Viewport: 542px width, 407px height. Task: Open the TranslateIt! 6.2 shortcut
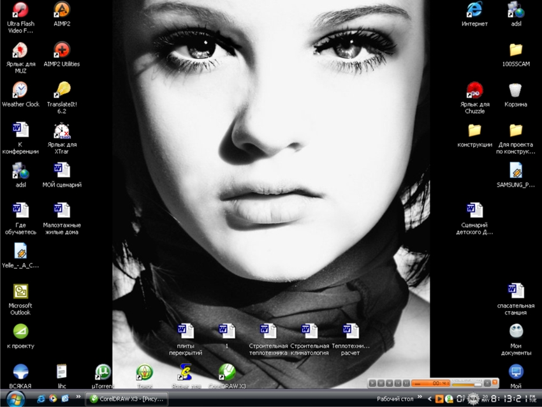click(61, 98)
